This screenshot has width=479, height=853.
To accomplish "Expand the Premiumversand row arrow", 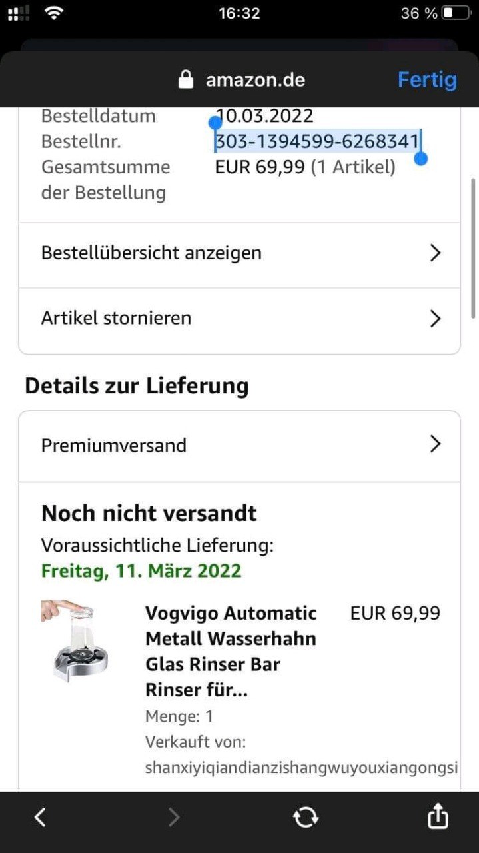I will 435,444.
